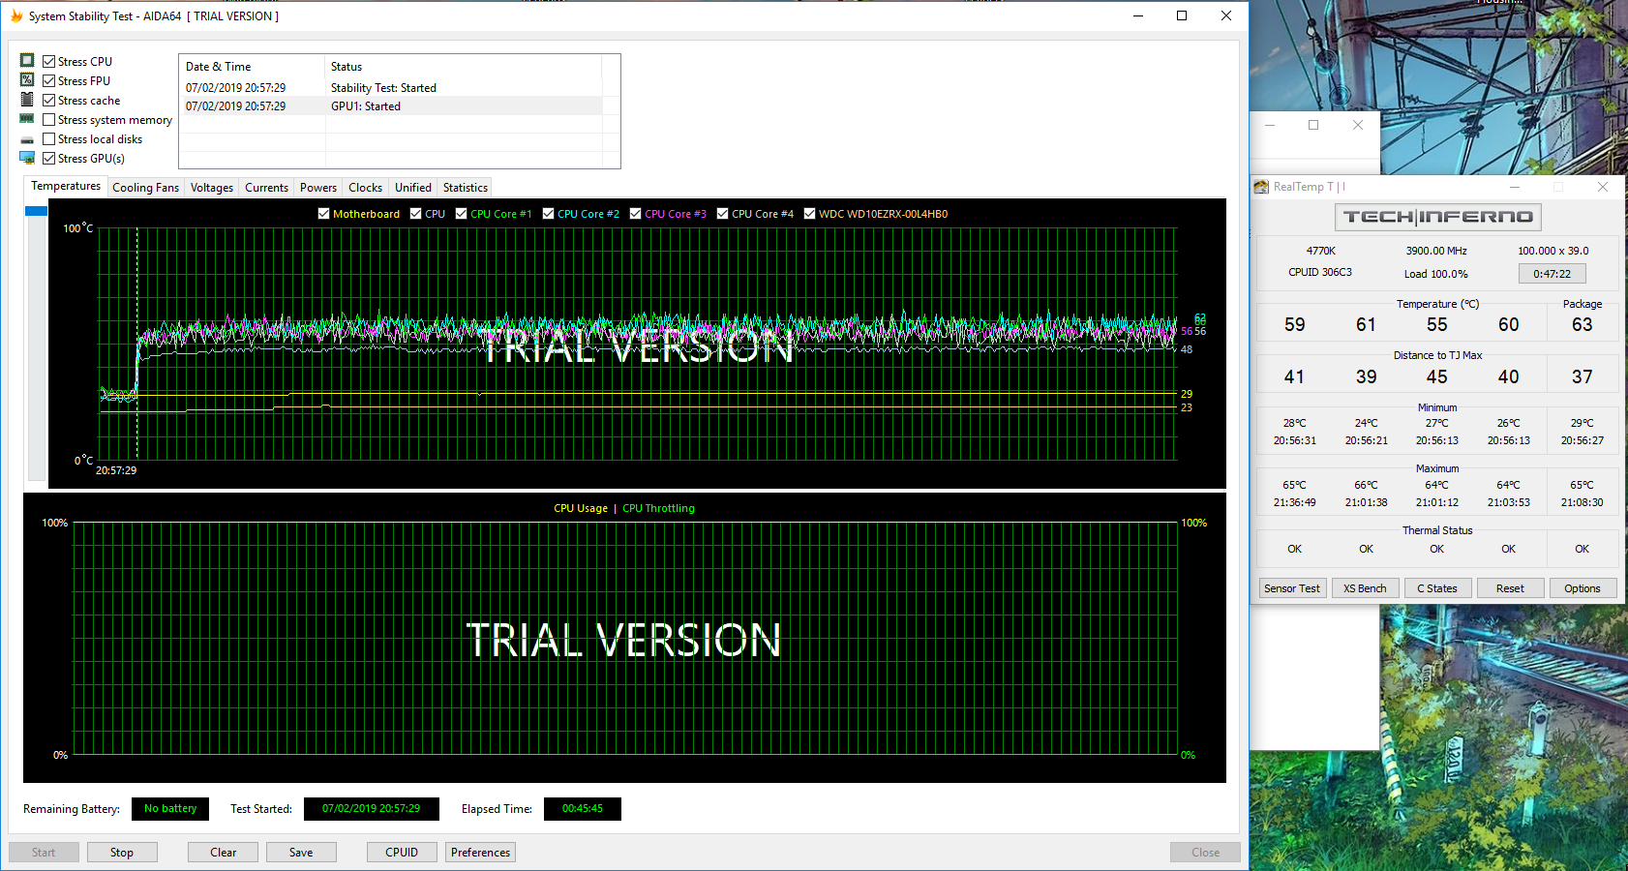Click the blue graph scale slider left of temperature graph
1628x871 pixels.
tap(36, 211)
